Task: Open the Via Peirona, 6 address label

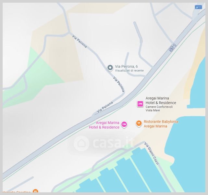Action: pyautogui.click(x=126, y=66)
